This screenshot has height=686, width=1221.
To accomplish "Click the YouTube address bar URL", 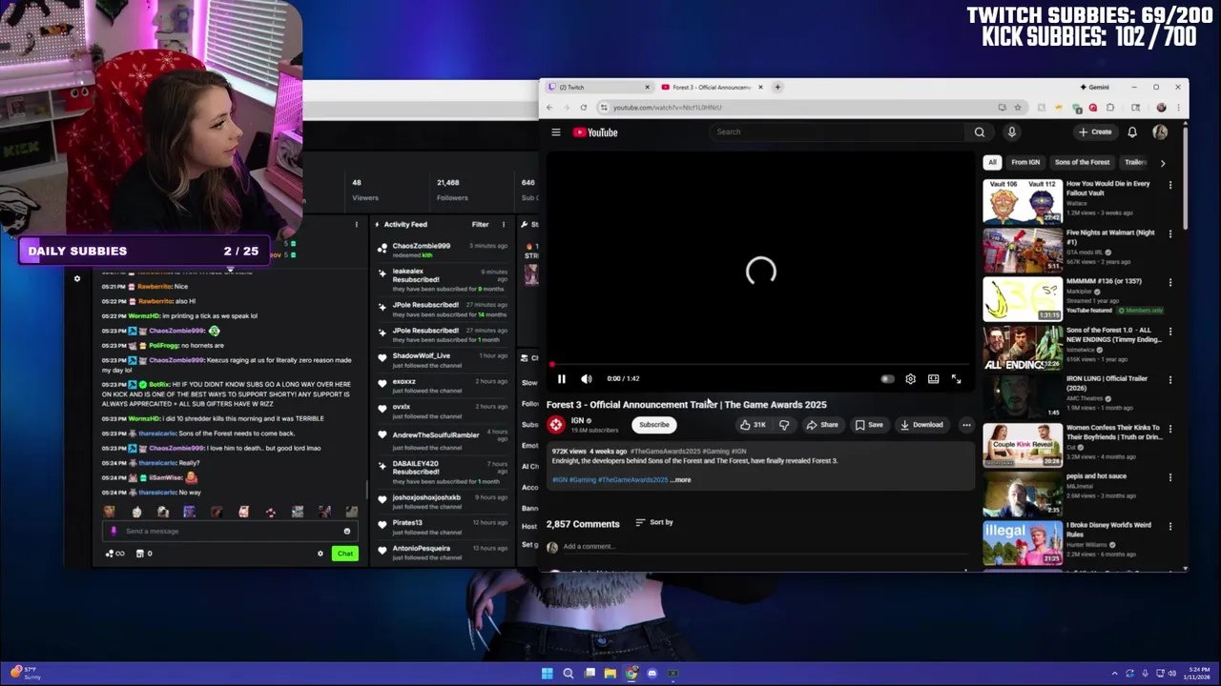I will coord(668,108).
